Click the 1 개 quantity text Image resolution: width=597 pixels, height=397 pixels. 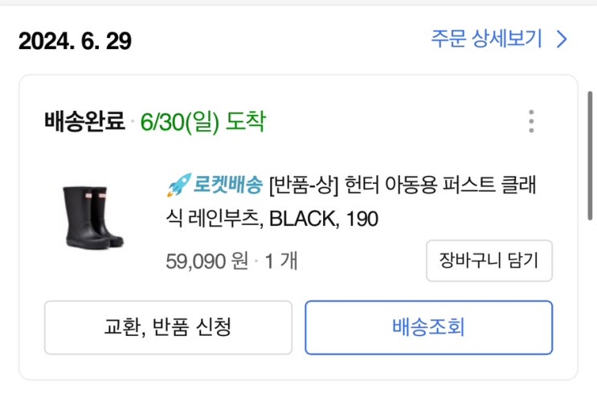pos(280,261)
